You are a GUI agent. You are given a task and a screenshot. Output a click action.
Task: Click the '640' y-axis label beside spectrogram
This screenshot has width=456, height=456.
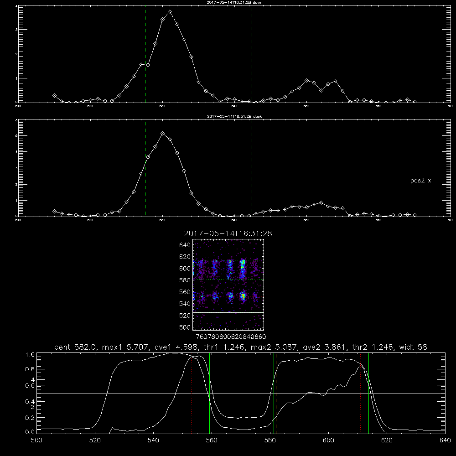pos(185,245)
